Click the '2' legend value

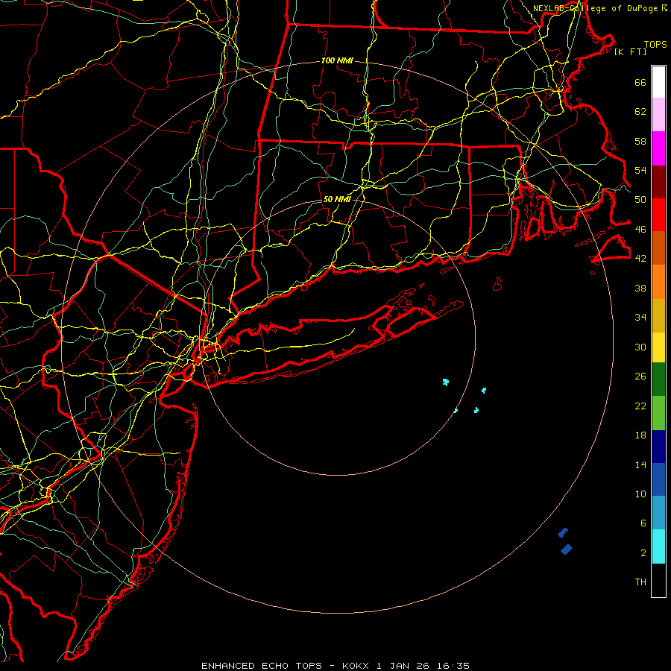[x=643, y=552]
